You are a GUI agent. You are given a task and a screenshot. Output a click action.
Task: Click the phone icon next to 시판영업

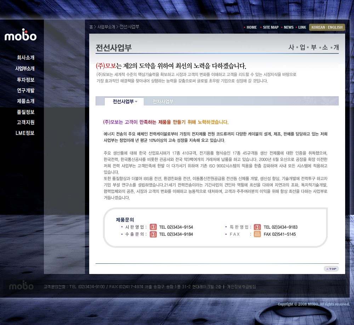[x=153, y=227]
